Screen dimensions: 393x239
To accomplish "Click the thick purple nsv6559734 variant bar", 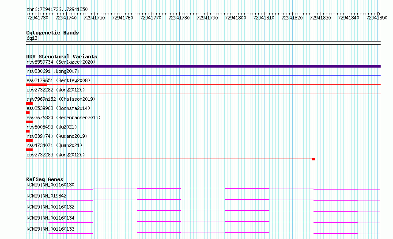I will 203,66.
